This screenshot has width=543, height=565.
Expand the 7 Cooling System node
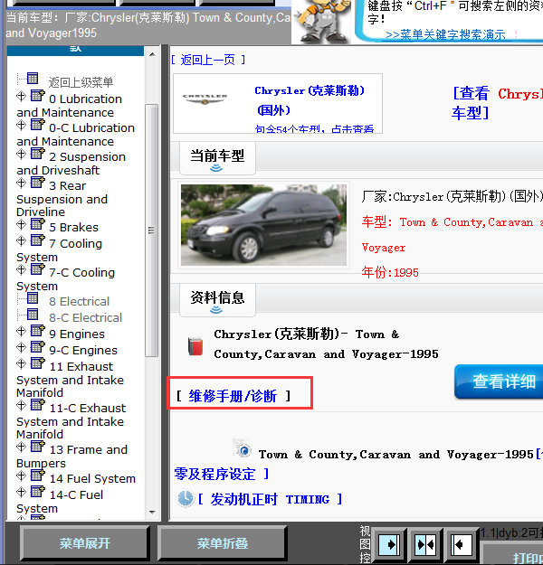coord(21,240)
